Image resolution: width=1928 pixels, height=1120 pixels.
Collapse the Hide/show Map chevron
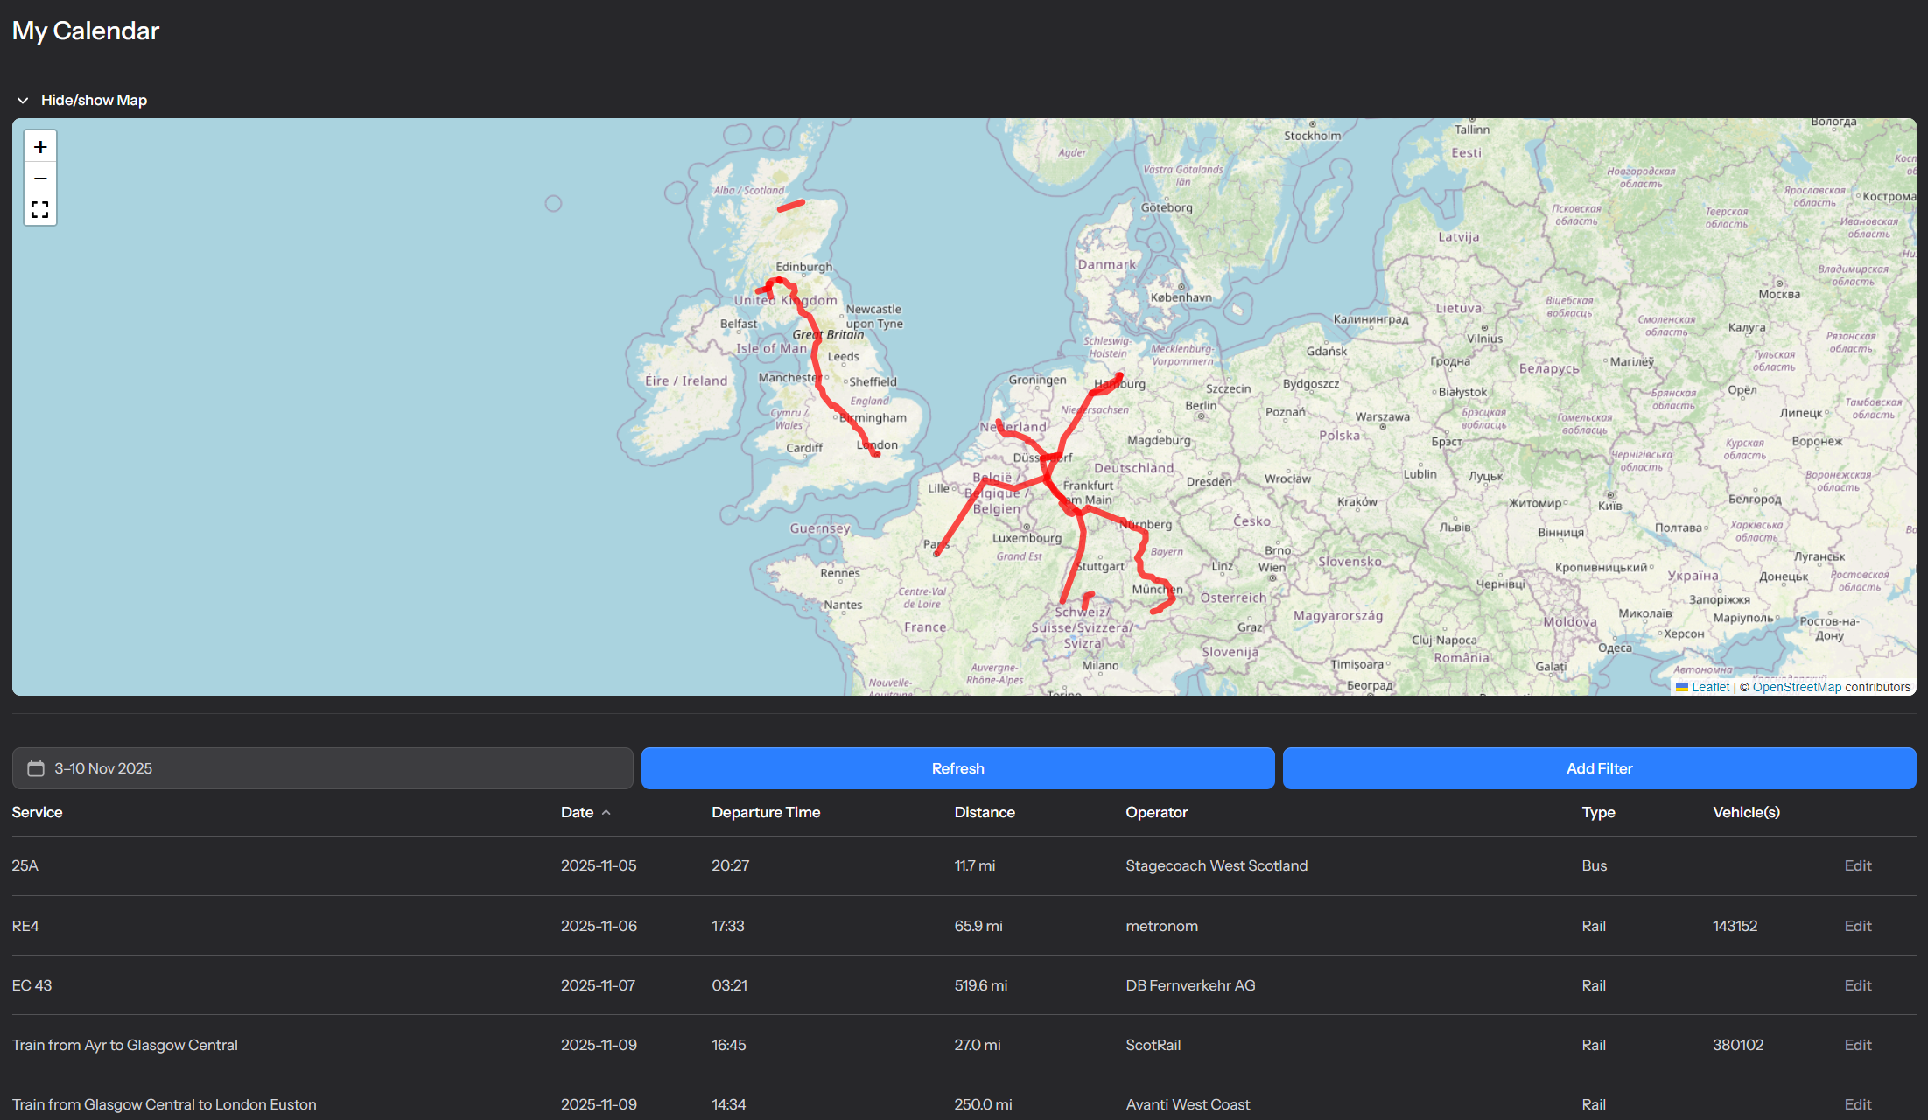click(x=23, y=101)
